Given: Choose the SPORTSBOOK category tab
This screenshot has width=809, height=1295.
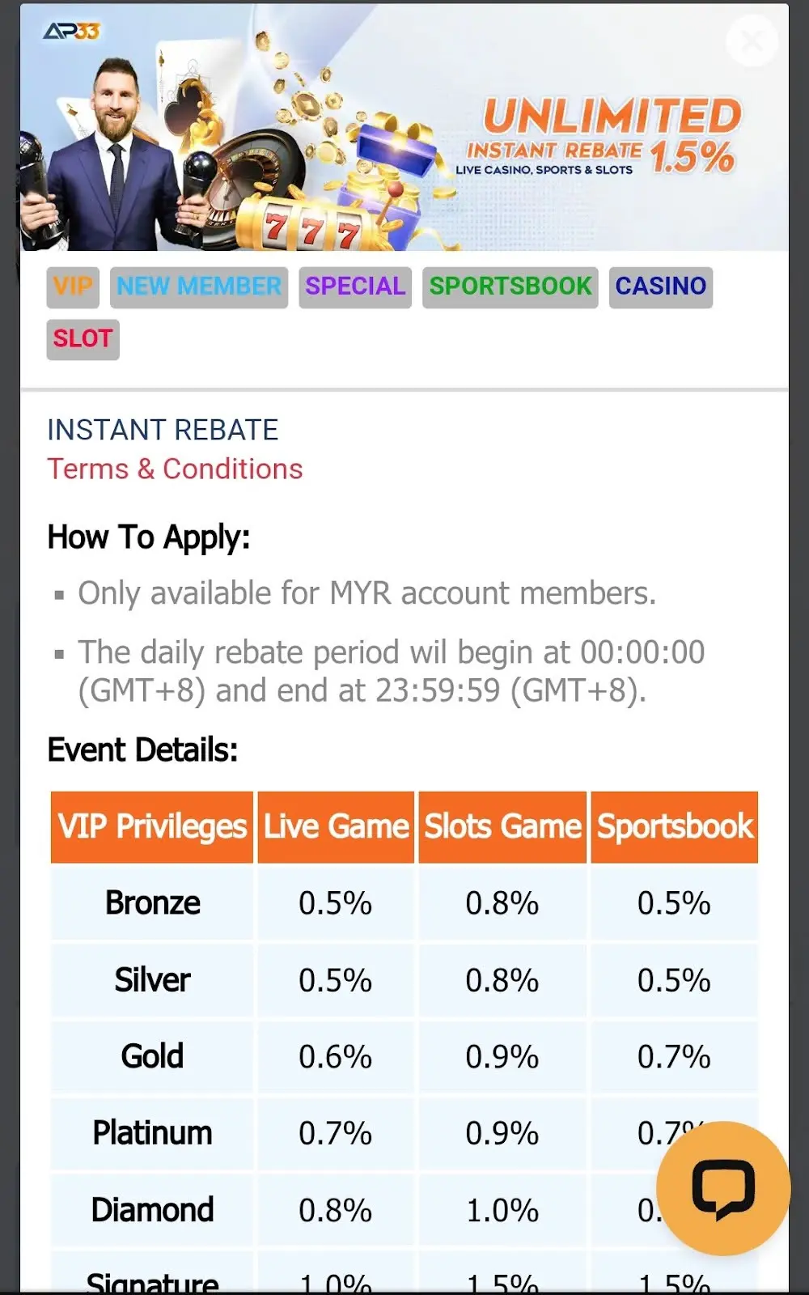Looking at the screenshot, I should pyautogui.click(x=510, y=287).
